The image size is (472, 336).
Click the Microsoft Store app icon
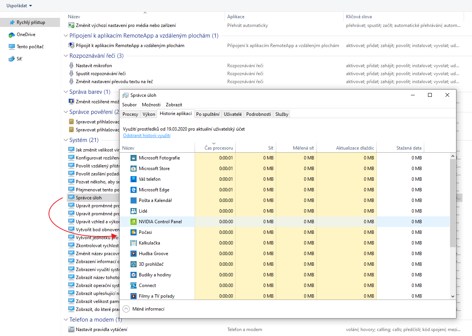pyautogui.click(x=133, y=169)
